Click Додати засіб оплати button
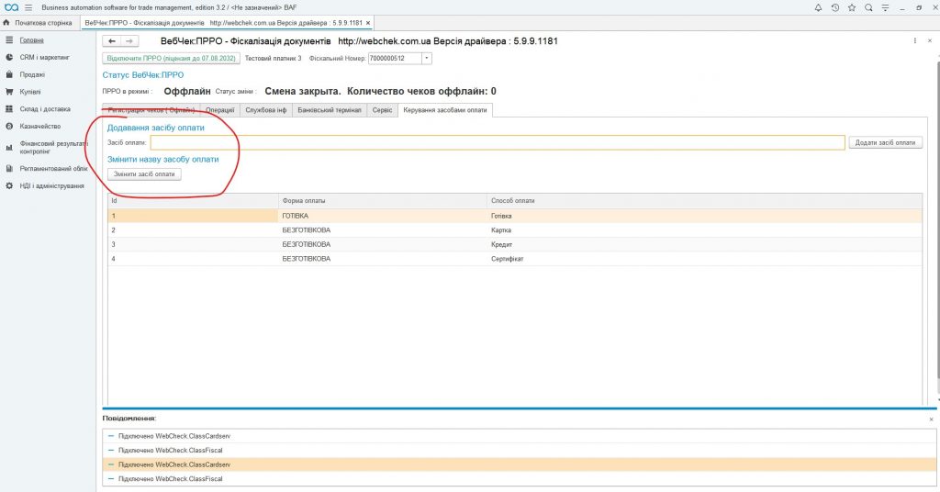This screenshot has height=492, width=940. (886, 142)
